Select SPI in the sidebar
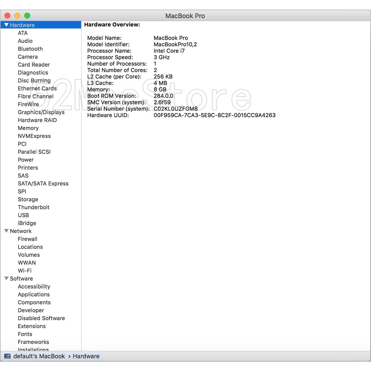Screen dimensions: 371x371 coord(22,191)
